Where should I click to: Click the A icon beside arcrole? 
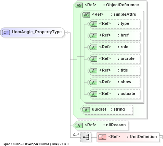(x=93, y=59)
